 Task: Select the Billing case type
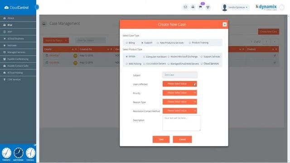click(x=127, y=43)
